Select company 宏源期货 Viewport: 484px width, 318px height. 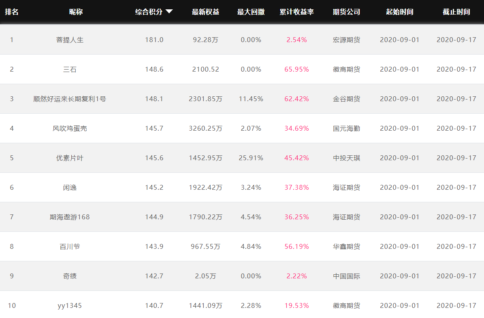pos(346,40)
